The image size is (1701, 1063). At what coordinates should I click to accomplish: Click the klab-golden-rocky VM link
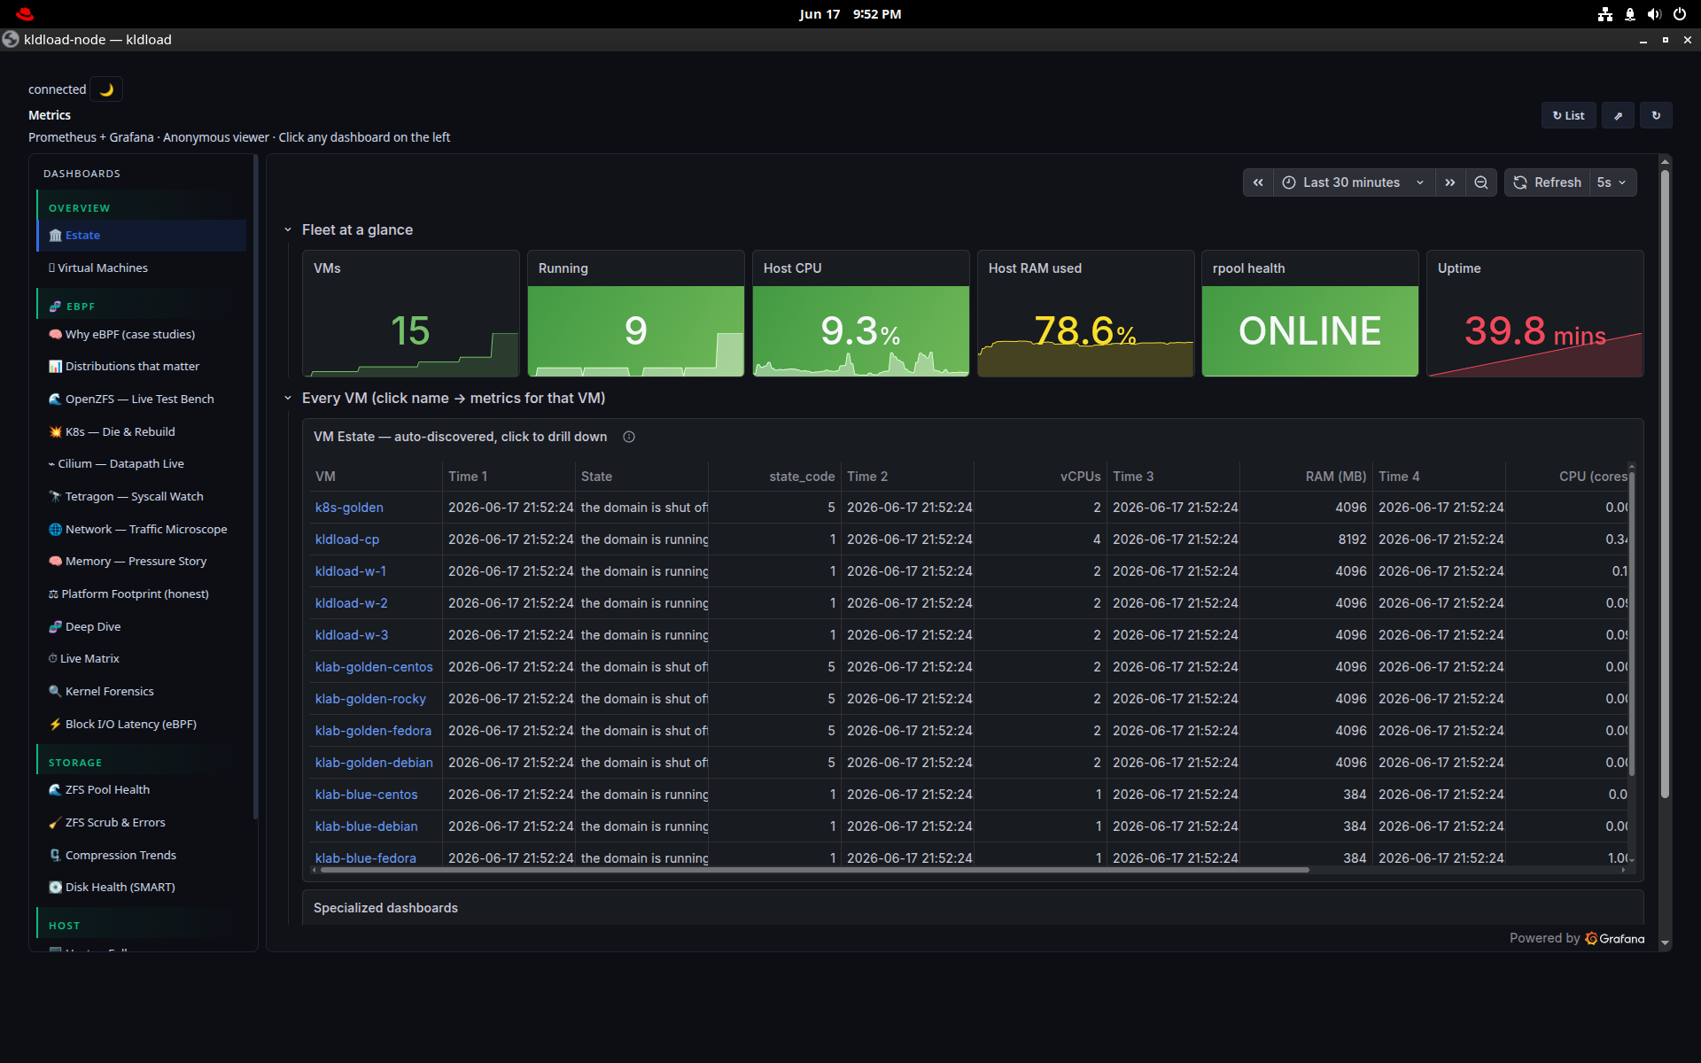click(370, 699)
